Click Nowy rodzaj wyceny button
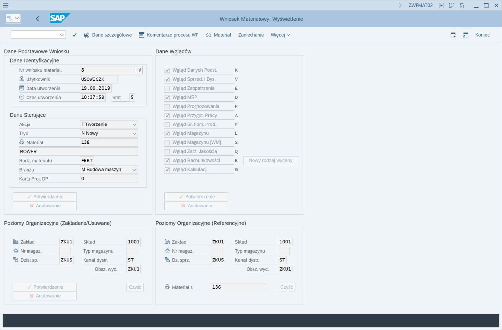Viewport: 502px width, 330px height. pyautogui.click(x=270, y=161)
